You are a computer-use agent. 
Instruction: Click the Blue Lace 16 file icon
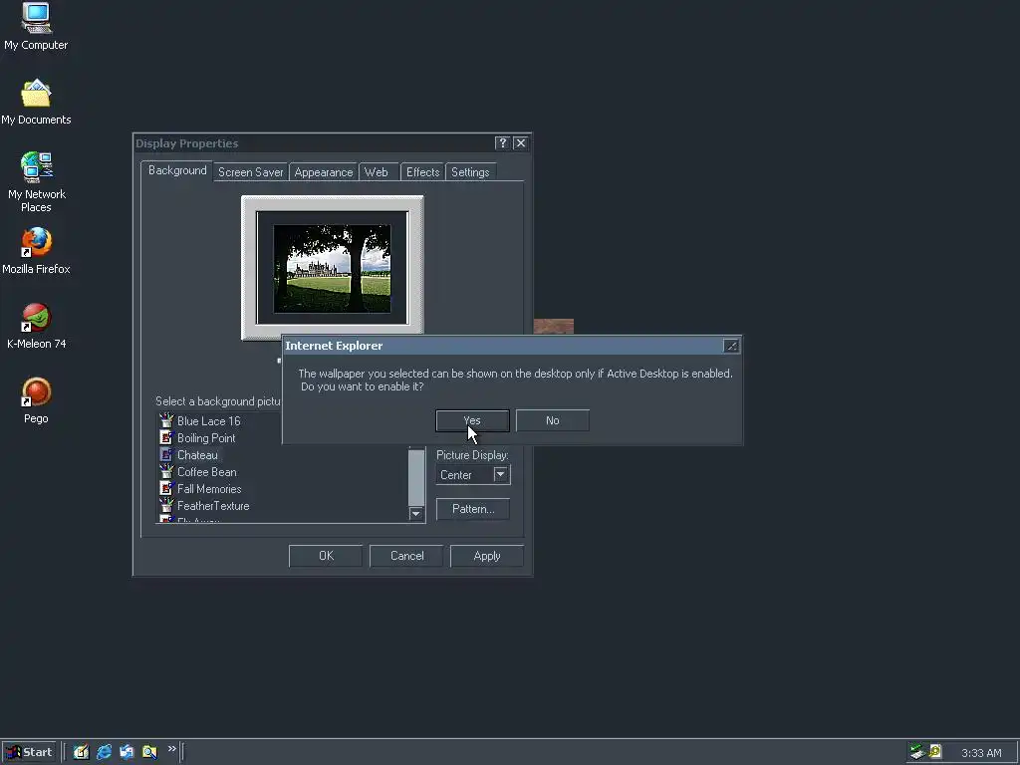point(166,420)
